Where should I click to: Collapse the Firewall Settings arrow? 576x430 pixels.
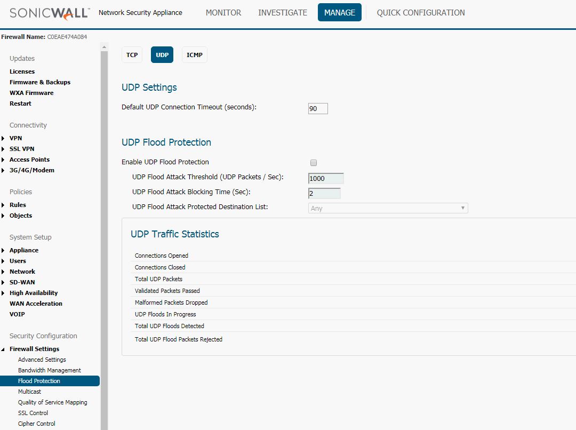tap(3, 349)
